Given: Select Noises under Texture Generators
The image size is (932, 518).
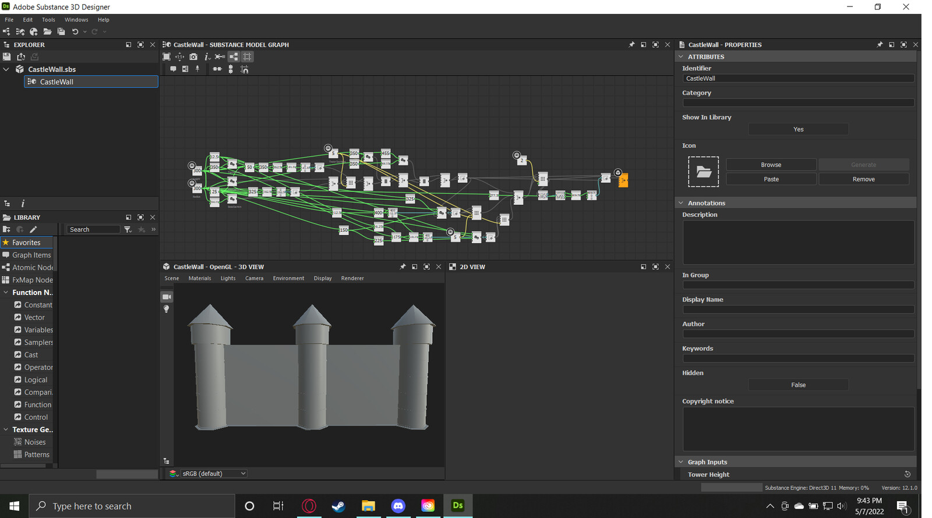Looking at the screenshot, I should (x=33, y=442).
